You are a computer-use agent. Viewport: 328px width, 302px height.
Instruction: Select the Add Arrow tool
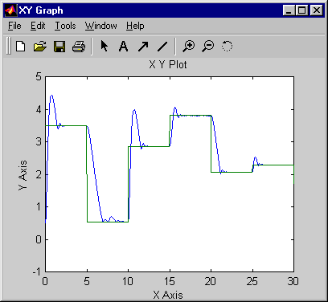143,47
